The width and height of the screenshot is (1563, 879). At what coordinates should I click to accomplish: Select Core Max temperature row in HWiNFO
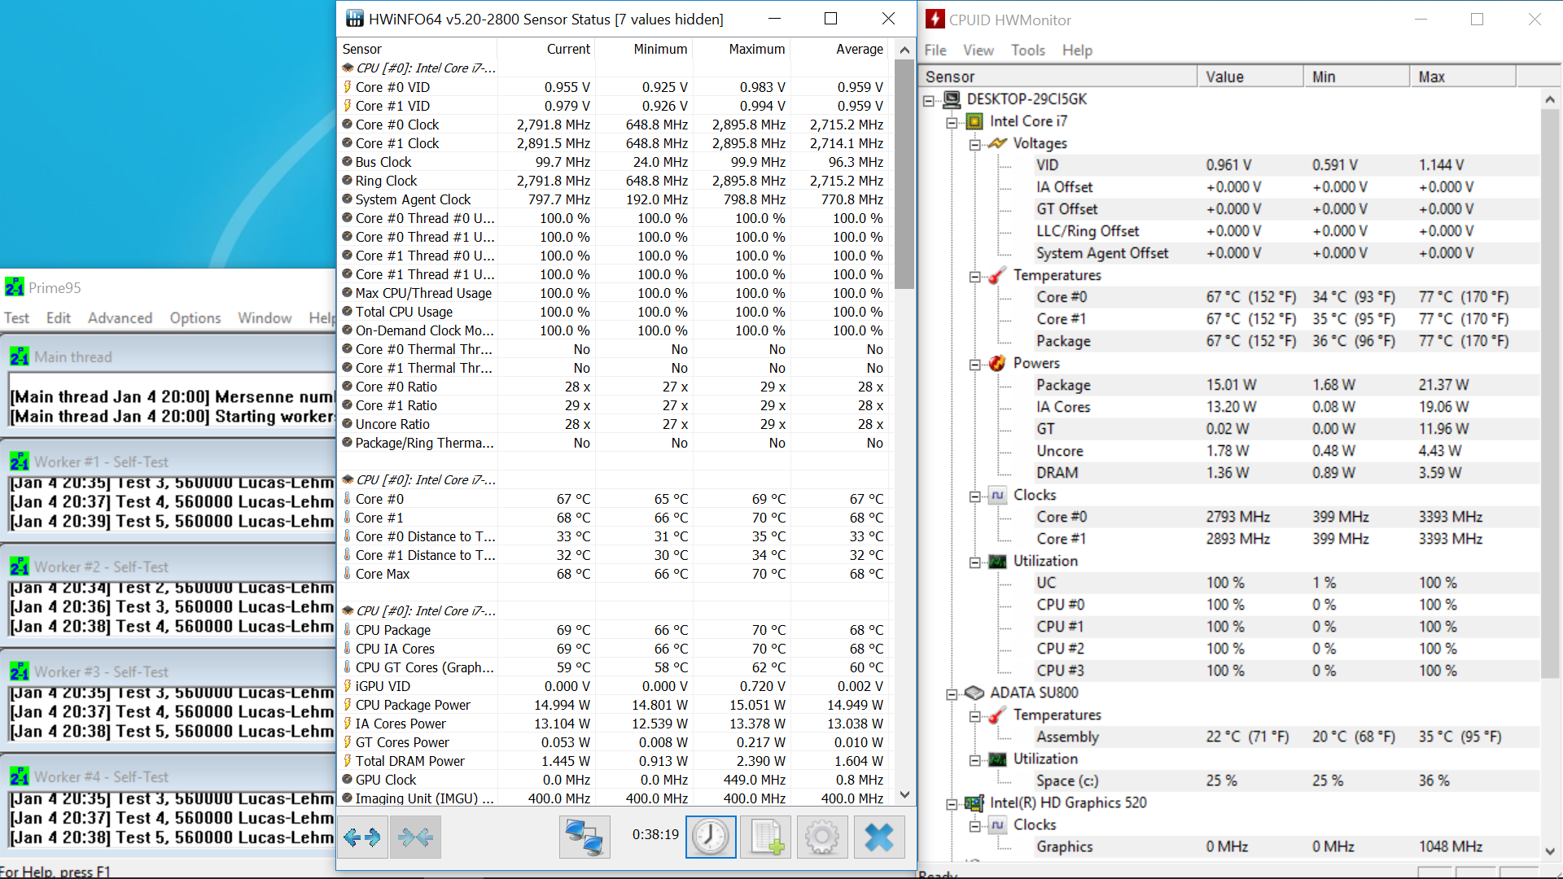tap(614, 574)
